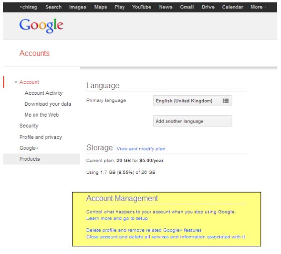Open Calendar in the top bar
Screen dimensions: 281x254
tap(232, 7)
